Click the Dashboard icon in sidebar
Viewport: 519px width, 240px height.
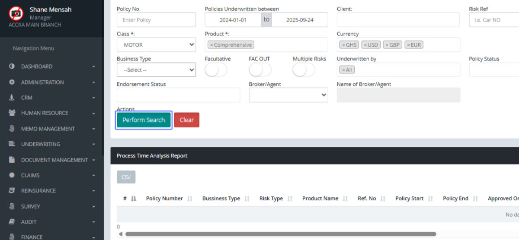coord(12,66)
